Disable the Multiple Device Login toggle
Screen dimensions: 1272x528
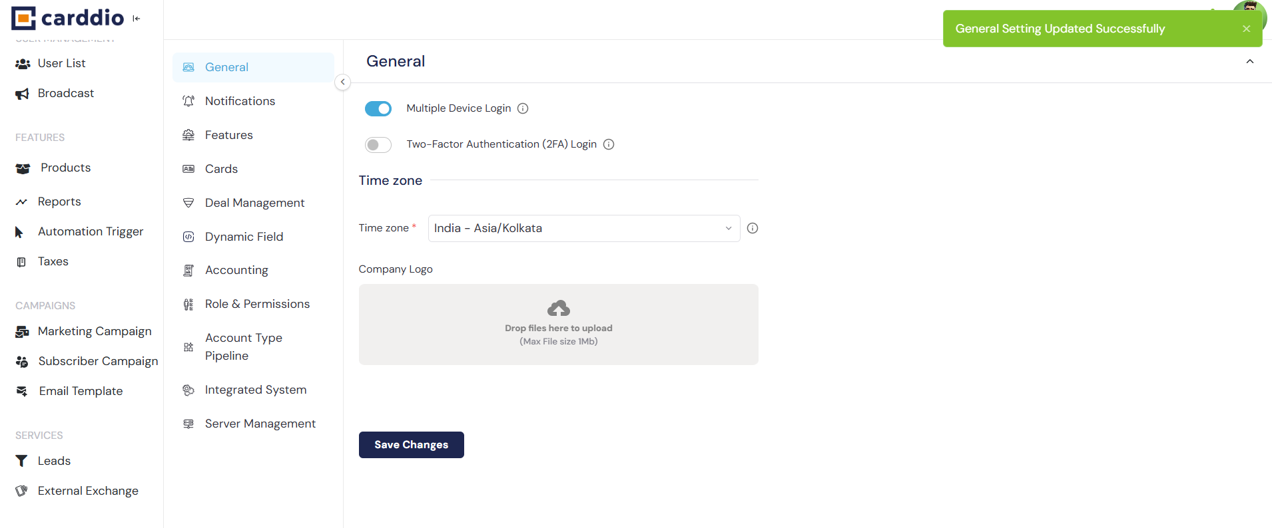378,108
